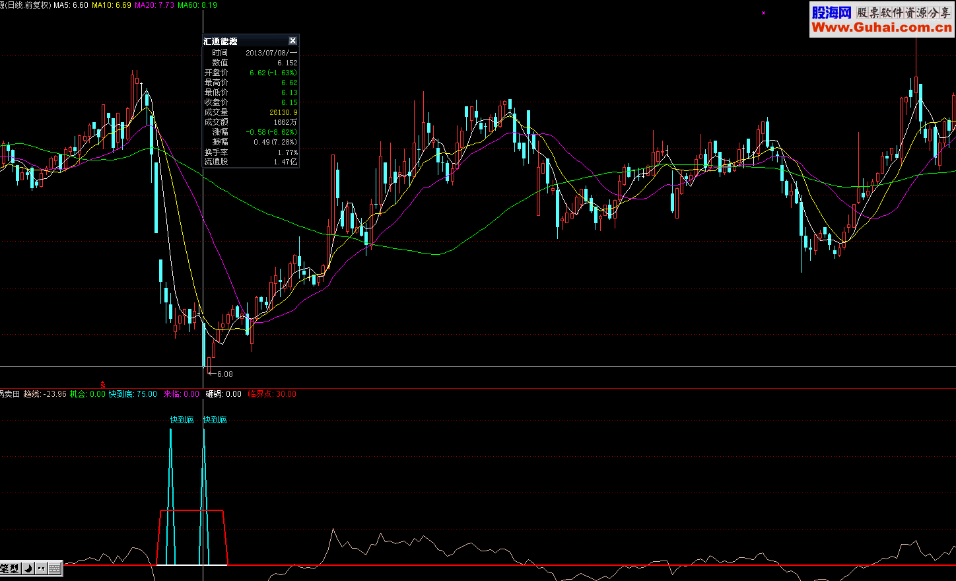Click the 笔型 input mode button

pyautogui.click(x=10, y=568)
